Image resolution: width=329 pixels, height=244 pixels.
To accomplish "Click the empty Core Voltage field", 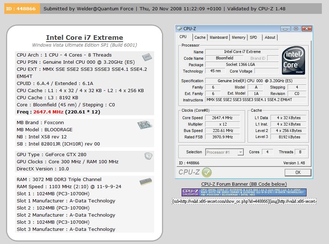I will tap(267, 71).
